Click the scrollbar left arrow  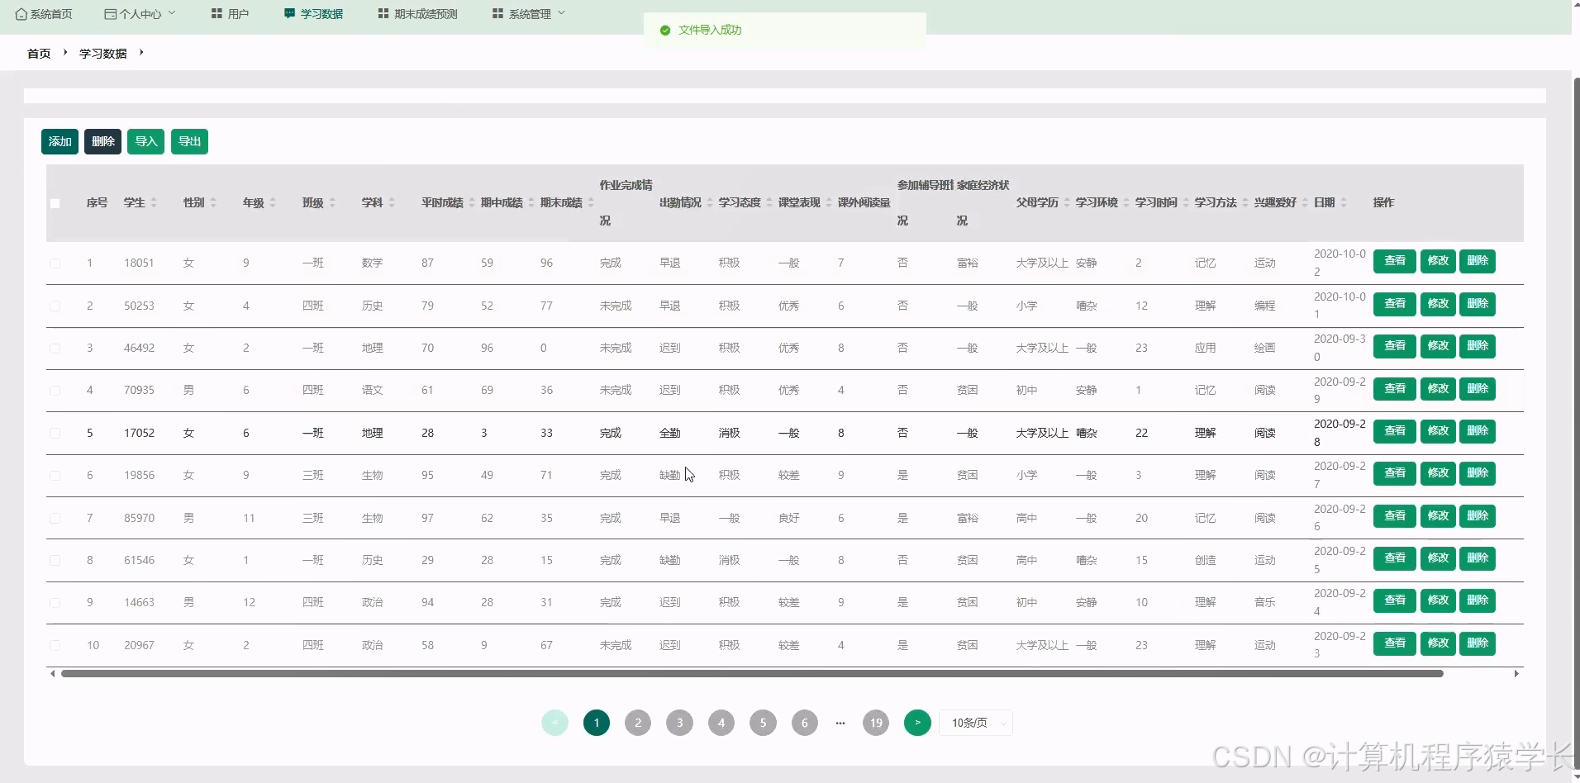click(x=53, y=674)
